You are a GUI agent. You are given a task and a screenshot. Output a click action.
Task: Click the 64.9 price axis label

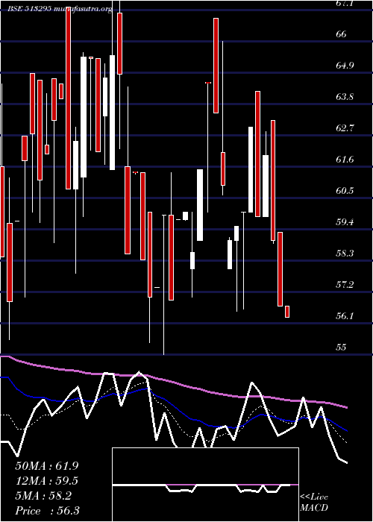[345, 66]
